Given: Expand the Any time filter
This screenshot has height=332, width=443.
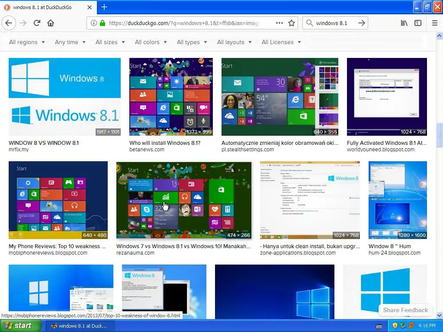Looking at the screenshot, I should (70, 42).
